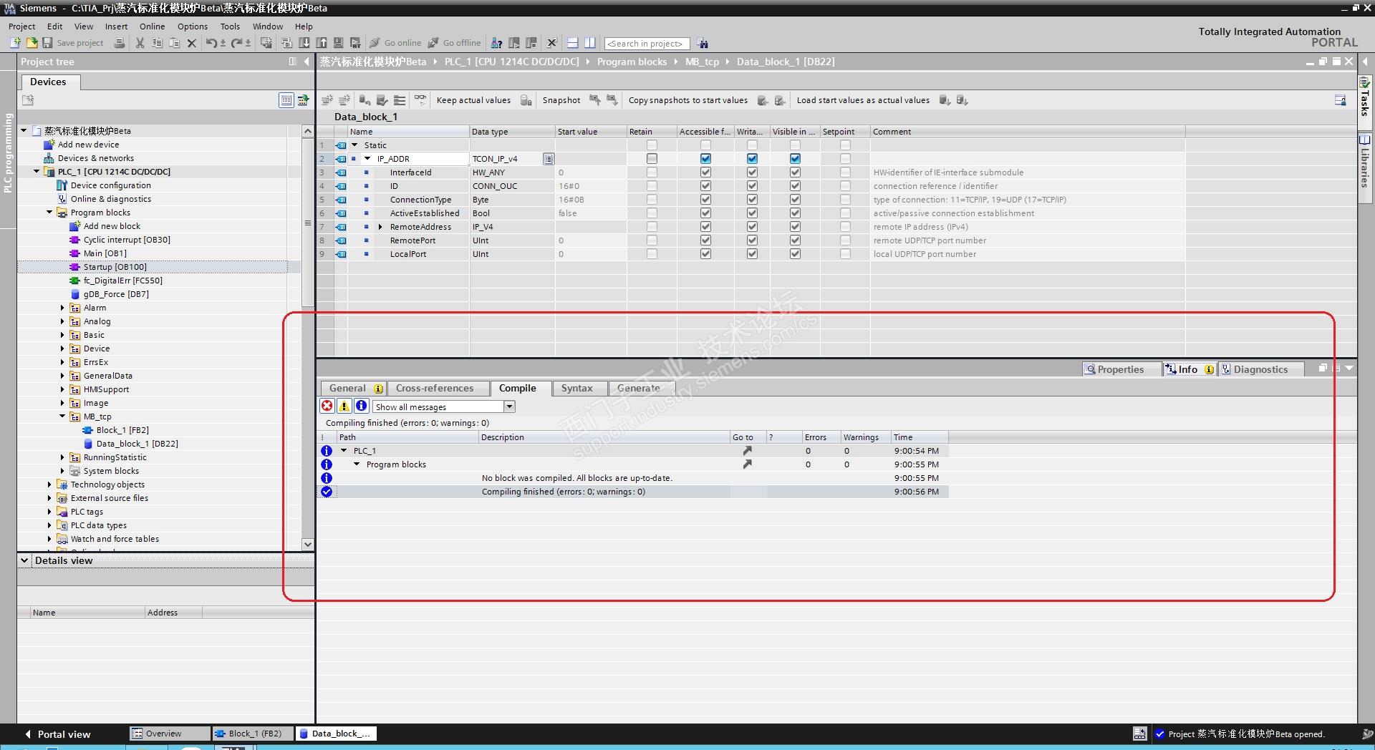Click the Search in project field
This screenshot has width=1375, height=750.
click(647, 44)
